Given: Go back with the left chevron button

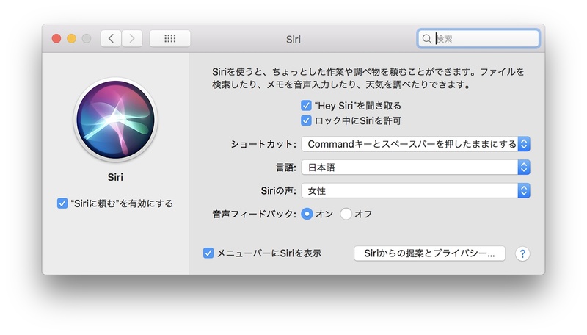Looking at the screenshot, I should (111, 39).
